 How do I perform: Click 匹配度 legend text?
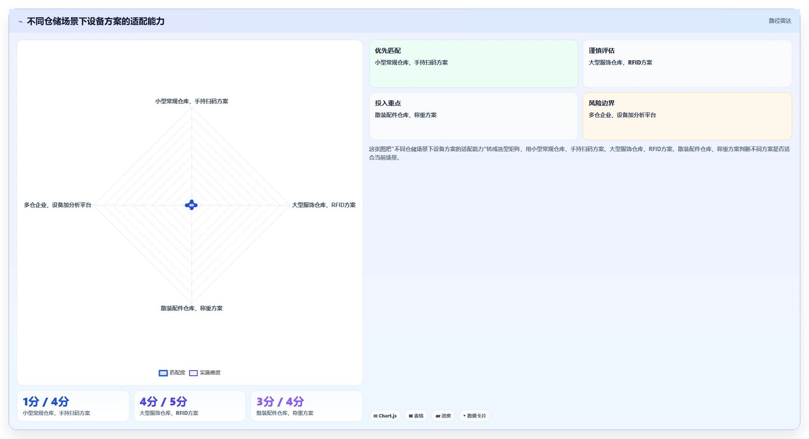click(x=177, y=373)
